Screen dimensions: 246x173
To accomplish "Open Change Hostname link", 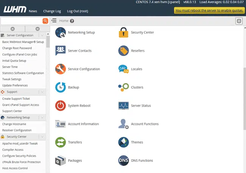I will (14, 124).
